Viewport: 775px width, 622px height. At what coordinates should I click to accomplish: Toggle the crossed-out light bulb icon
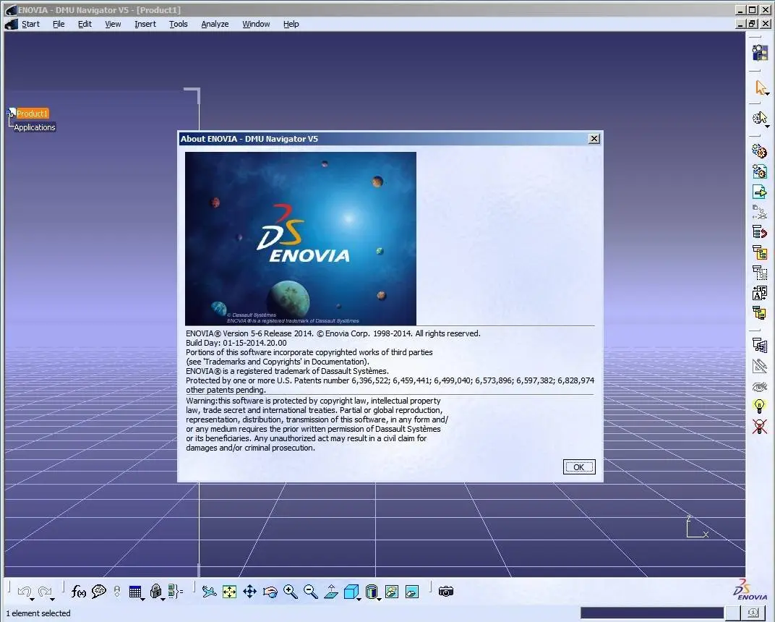[x=759, y=426]
